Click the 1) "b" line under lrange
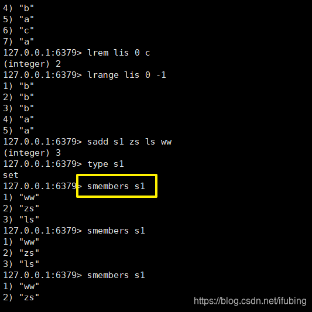The height and width of the screenshot is (312, 312). coord(19,86)
